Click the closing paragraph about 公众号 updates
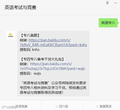 coord(53,88)
